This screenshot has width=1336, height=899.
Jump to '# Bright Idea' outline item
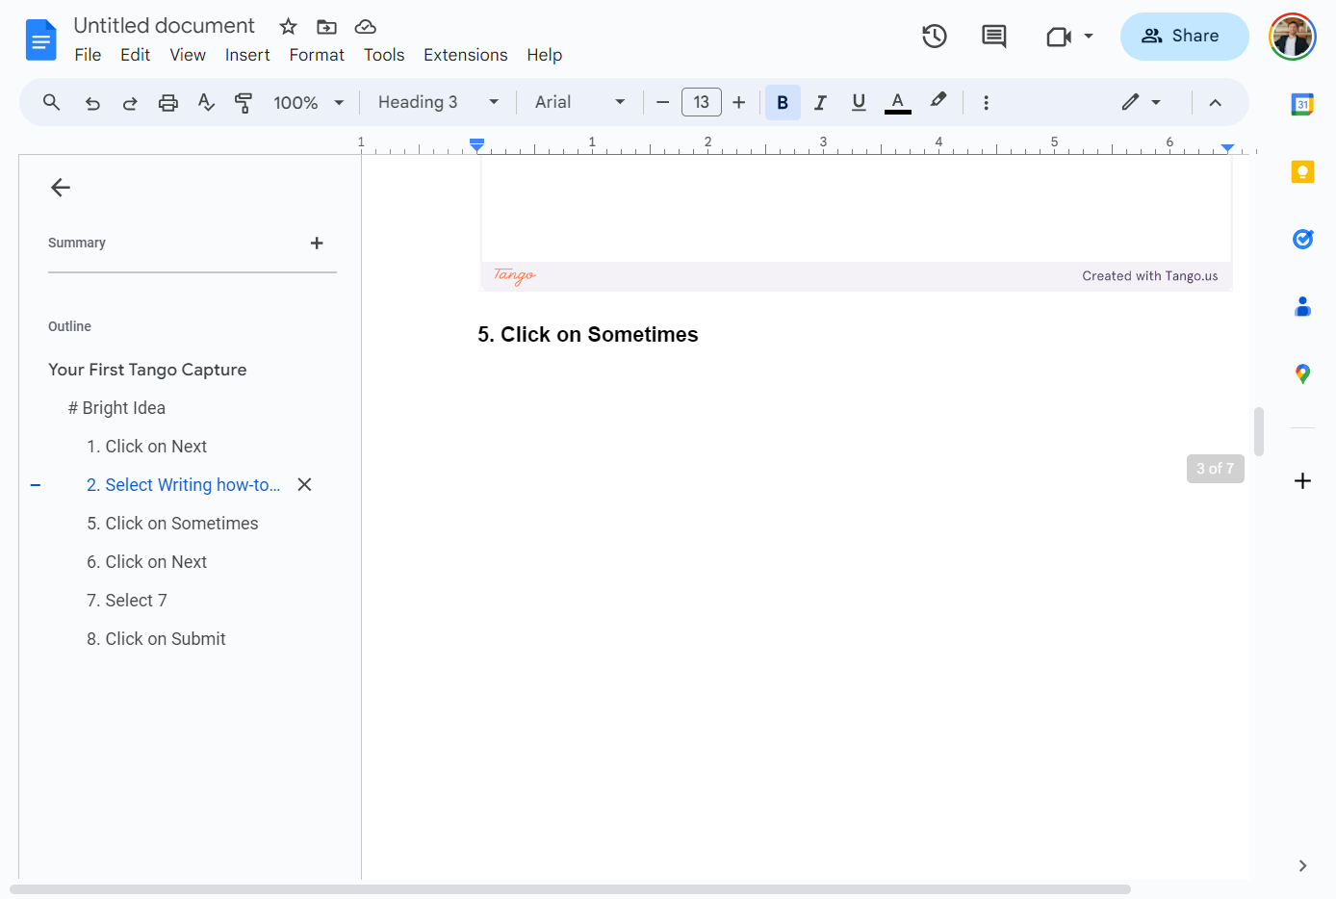pos(116,408)
